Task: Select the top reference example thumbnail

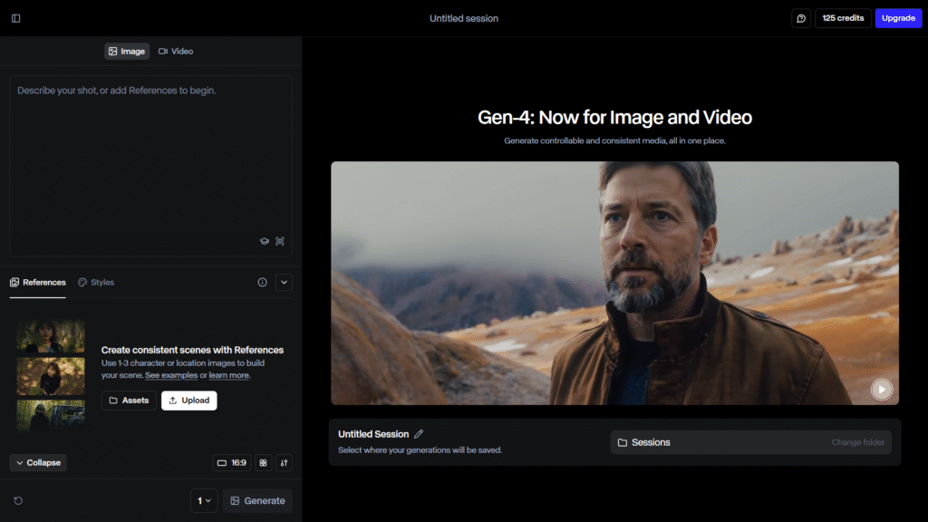Action: (51, 336)
